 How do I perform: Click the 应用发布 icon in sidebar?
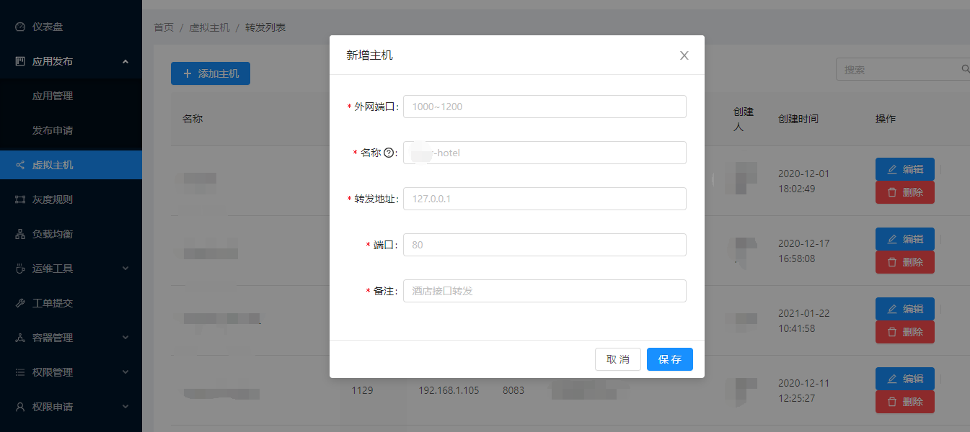[20, 61]
